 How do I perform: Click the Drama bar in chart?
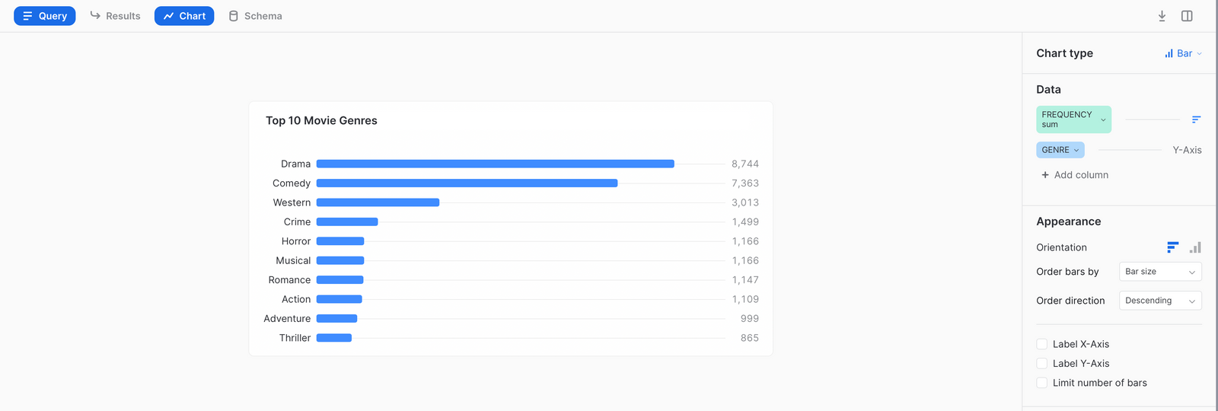click(x=495, y=164)
